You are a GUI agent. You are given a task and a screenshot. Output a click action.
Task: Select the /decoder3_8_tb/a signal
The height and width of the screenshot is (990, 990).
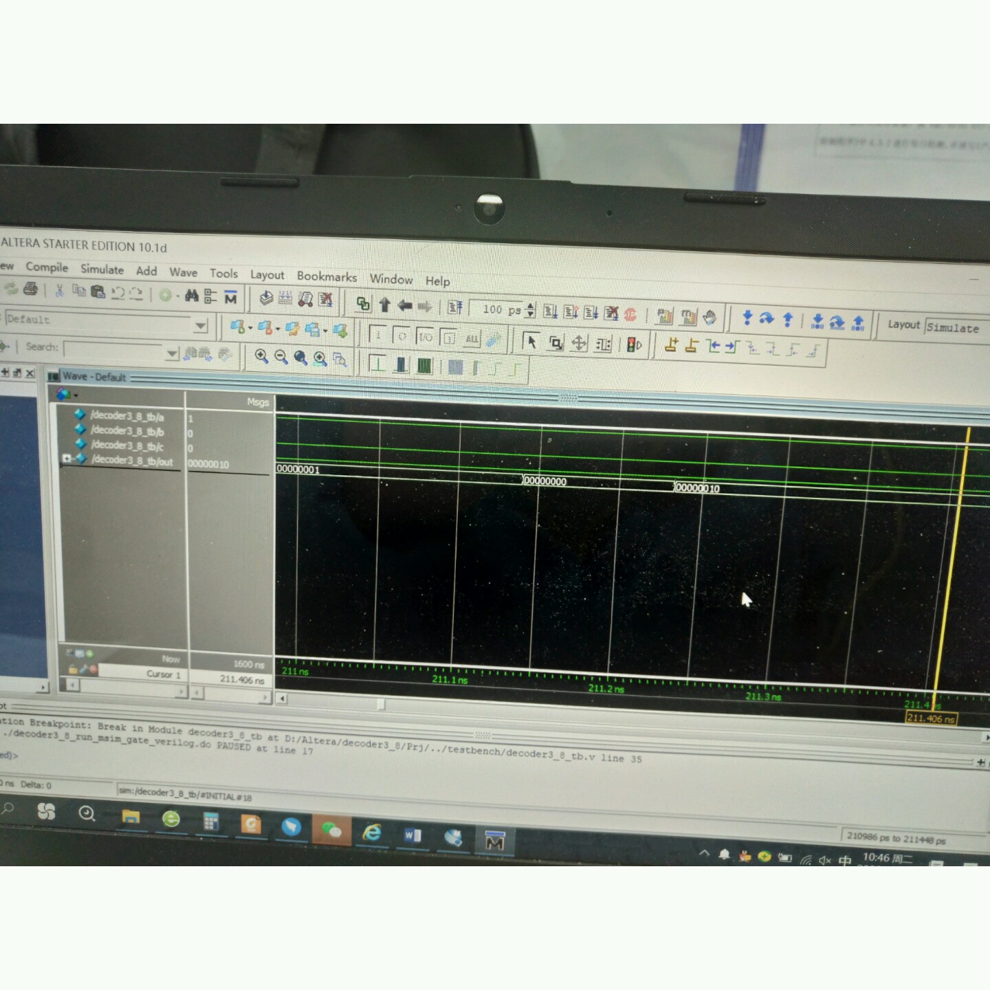(127, 416)
